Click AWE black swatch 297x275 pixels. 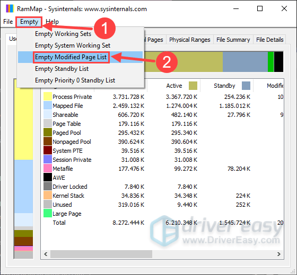(48, 178)
